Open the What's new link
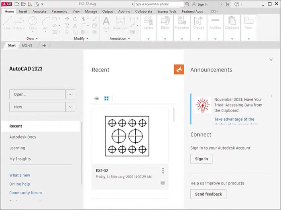 (20, 175)
